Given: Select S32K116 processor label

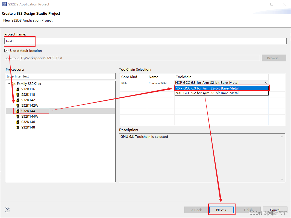Looking at the screenshot, I should pyautogui.click(x=28, y=89).
